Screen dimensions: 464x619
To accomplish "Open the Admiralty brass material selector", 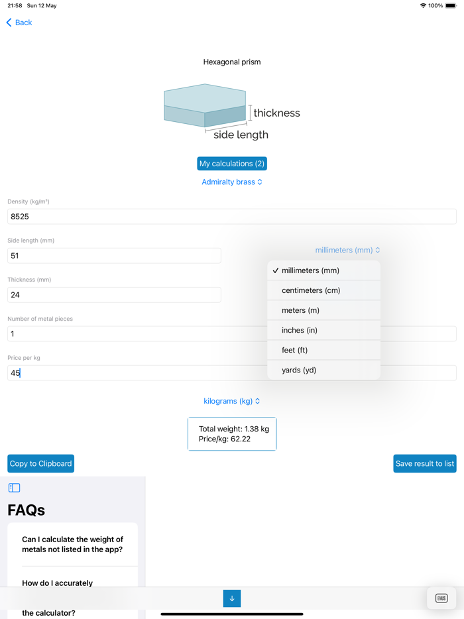I will tap(231, 181).
